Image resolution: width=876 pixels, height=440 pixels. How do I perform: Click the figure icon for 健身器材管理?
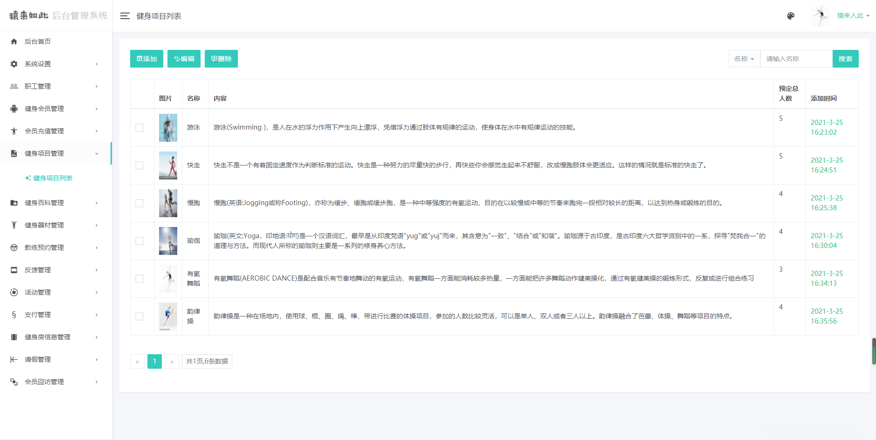[x=14, y=225]
